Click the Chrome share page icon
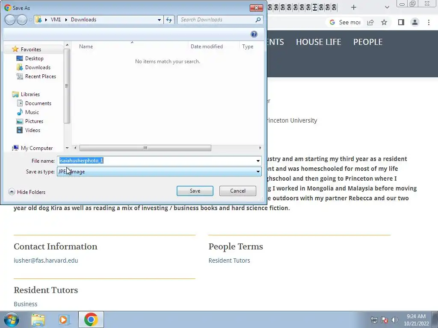 (370, 22)
